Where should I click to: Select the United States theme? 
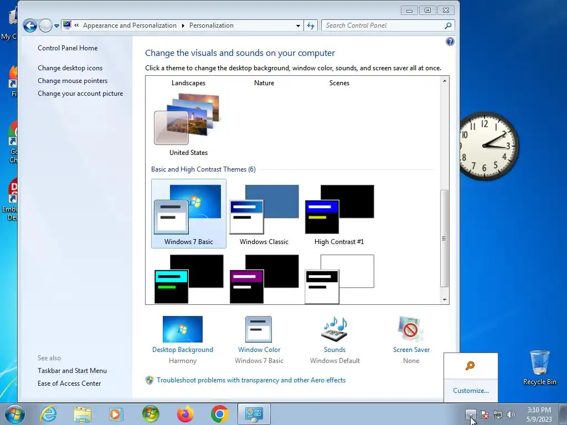[x=188, y=124]
